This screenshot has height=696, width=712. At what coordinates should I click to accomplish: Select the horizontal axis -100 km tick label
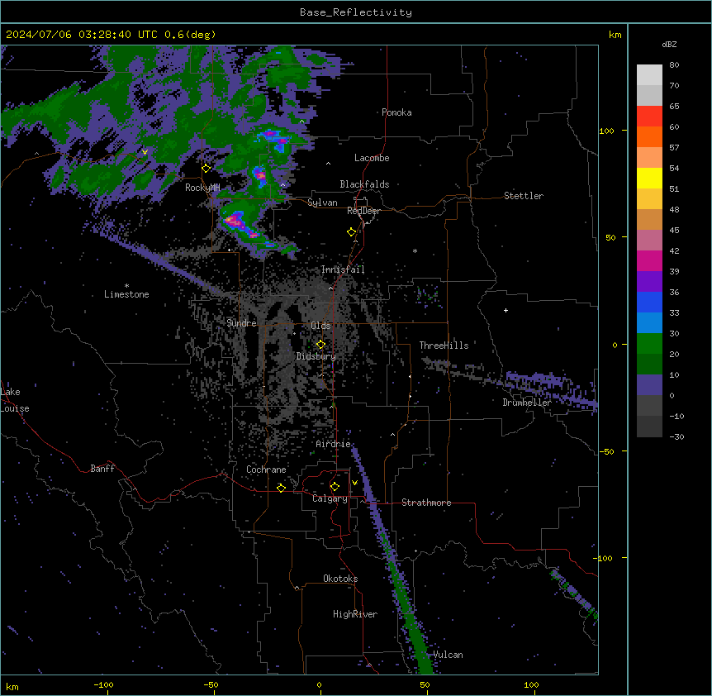(x=103, y=684)
